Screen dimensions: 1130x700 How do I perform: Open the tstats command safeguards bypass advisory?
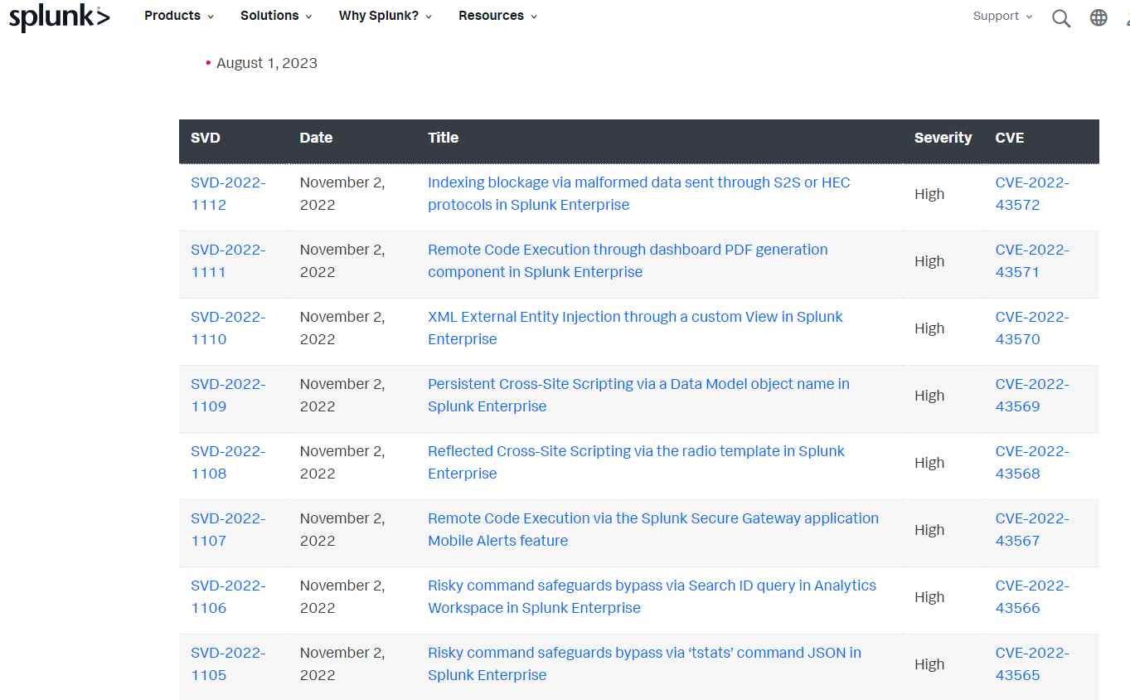pos(644,664)
